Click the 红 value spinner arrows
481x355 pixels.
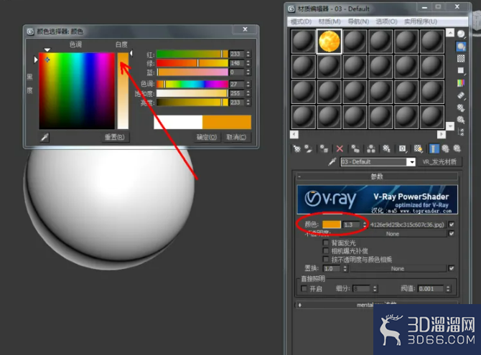248,54
